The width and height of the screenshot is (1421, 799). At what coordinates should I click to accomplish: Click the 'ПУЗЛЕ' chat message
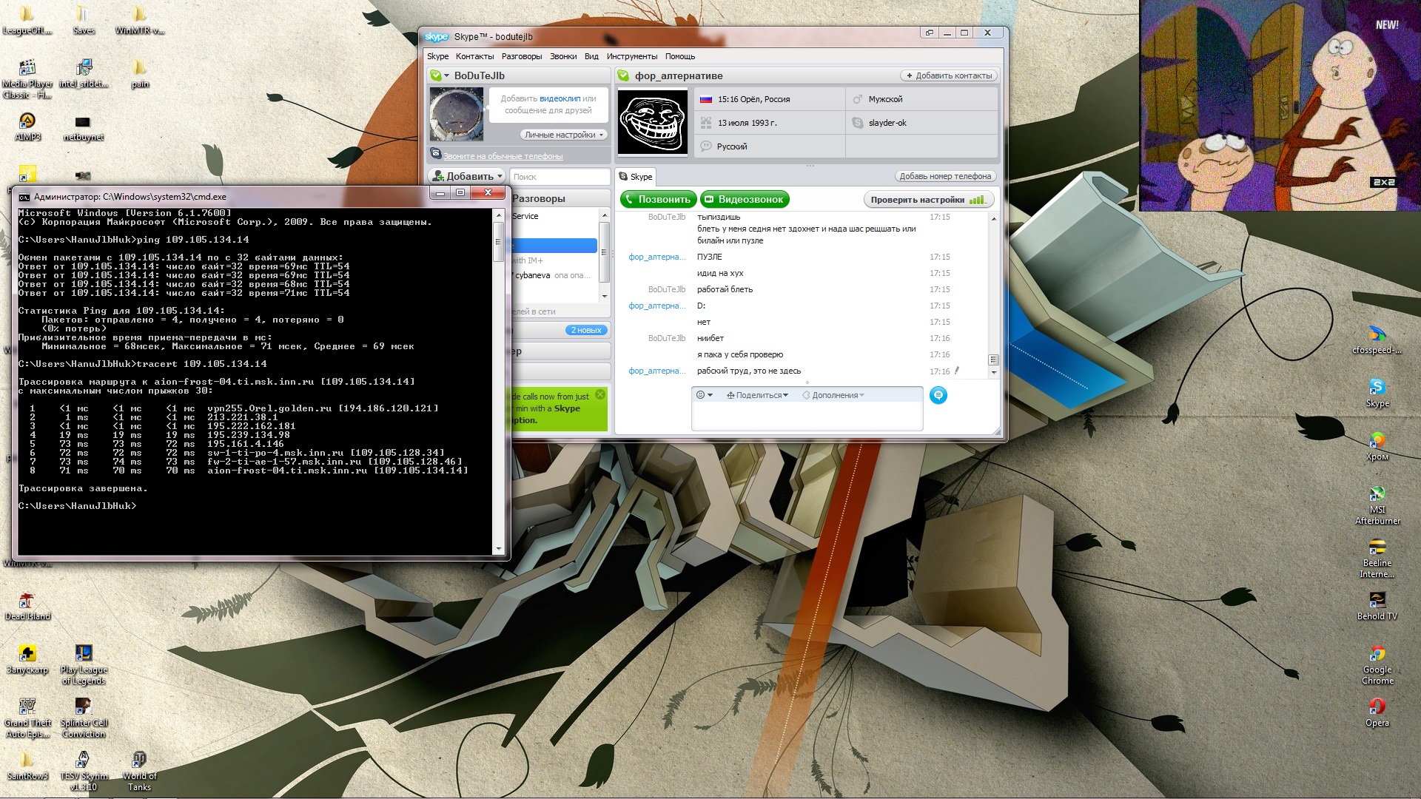click(x=709, y=257)
